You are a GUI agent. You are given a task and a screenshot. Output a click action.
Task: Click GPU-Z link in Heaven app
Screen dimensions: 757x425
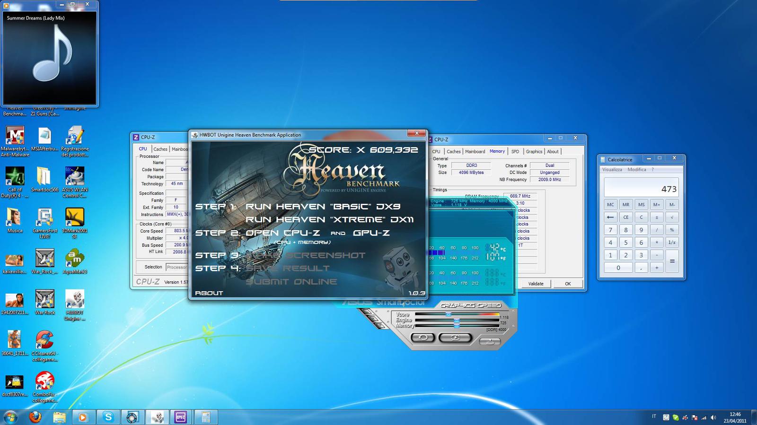coord(371,233)
